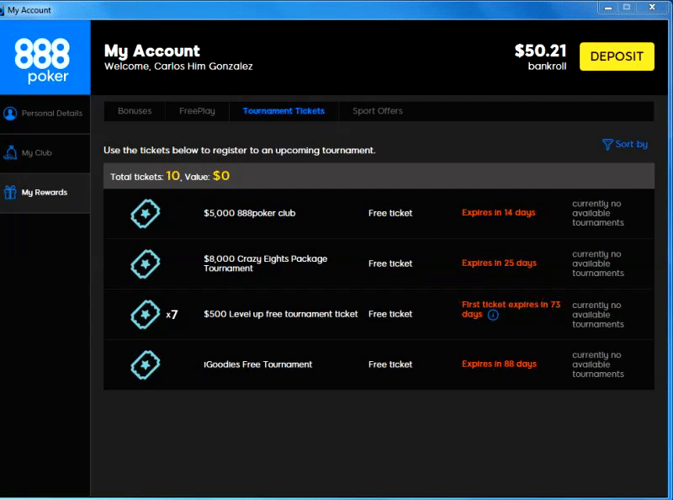Click the My Rewards gift icon
Screen dimensions: 673x500
coord(10,192)
